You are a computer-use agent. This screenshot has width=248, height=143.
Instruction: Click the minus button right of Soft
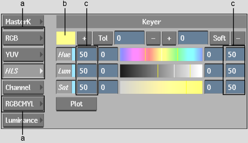[238, 38]
